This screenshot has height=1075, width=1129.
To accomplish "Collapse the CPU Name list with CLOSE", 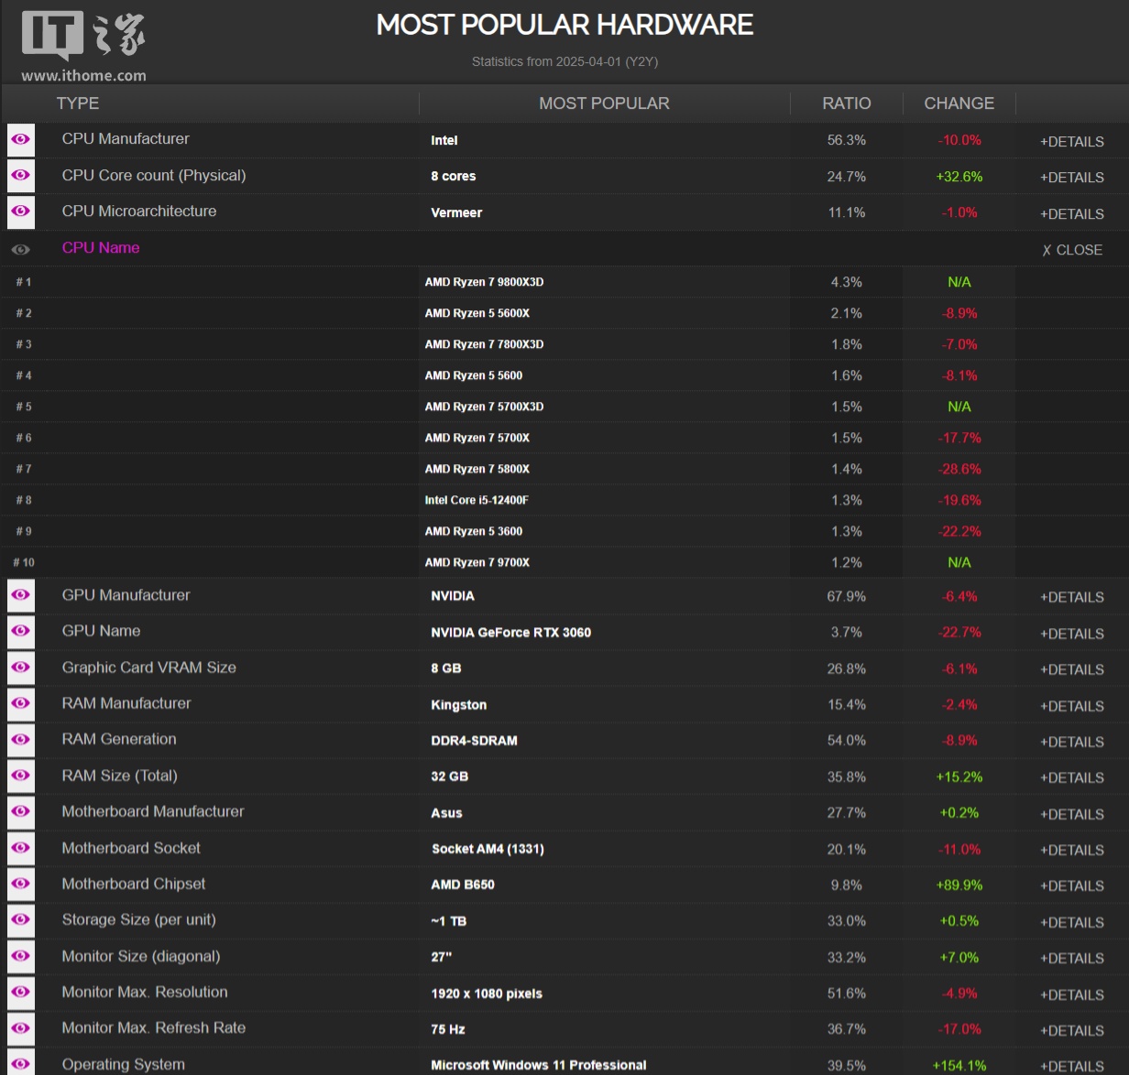I will [x=1072, y=250].
